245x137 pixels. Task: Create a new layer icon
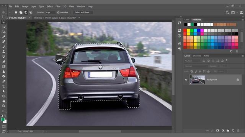click(233, 131)
